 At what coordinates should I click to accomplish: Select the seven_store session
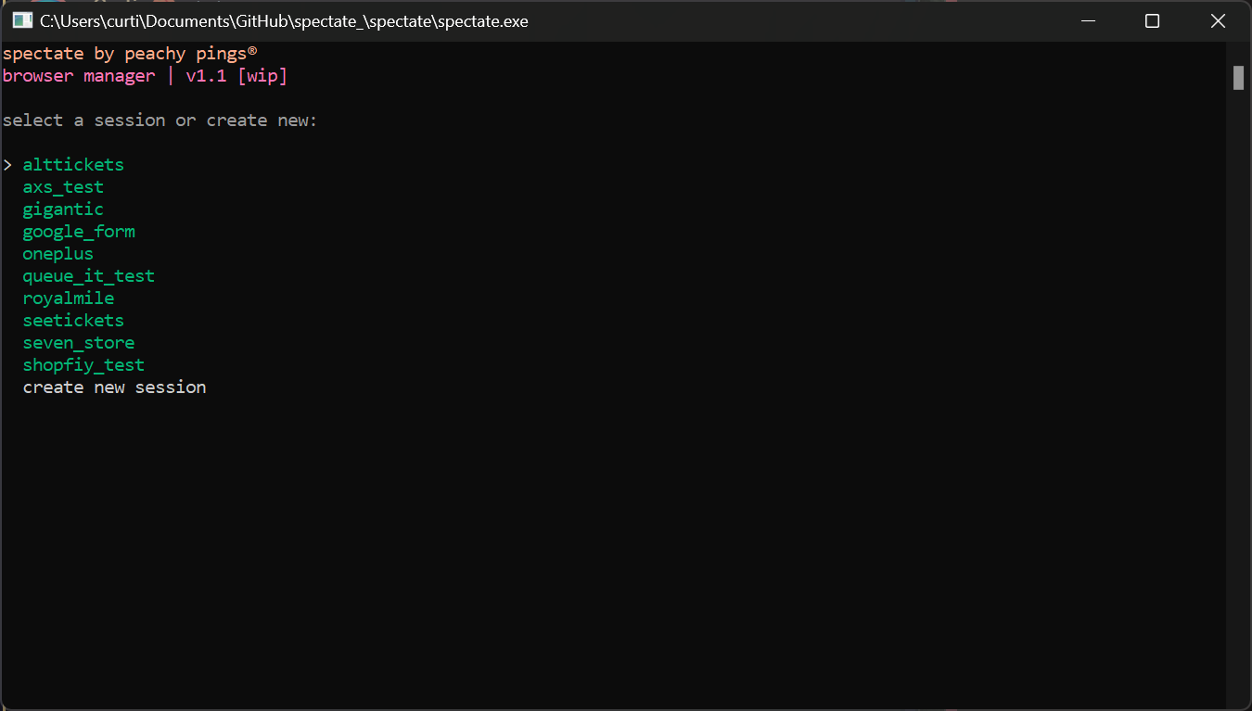[79, 343]
